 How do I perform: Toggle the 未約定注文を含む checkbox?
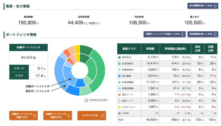click(x=86, y=100)
